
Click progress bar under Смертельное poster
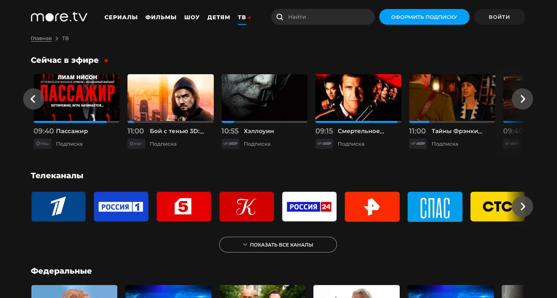pos(358,122)
